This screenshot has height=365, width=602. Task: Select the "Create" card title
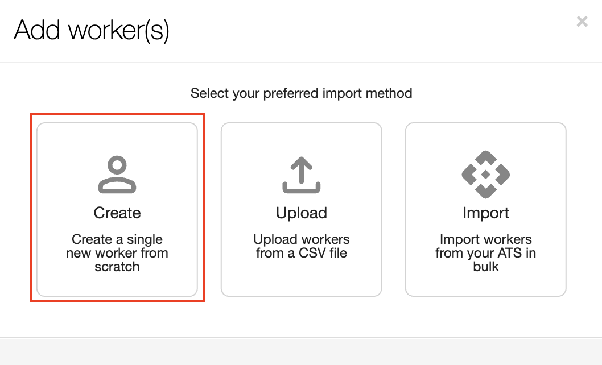coord(117,213)
